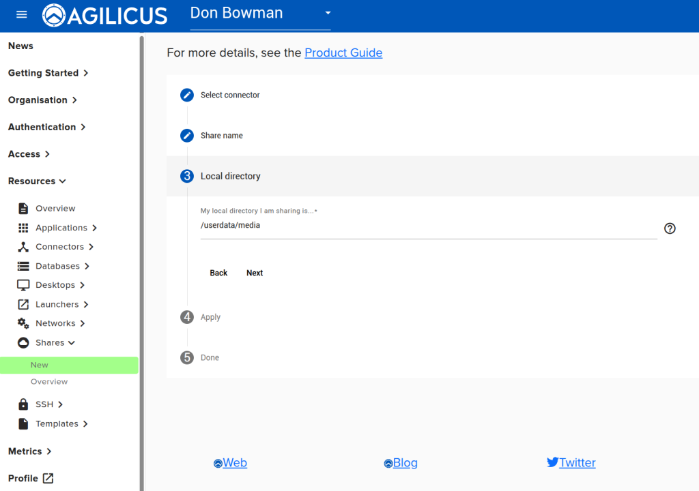699x491 pixels.
Task: Click the local directory input field
Action: [x=428, y=226]
